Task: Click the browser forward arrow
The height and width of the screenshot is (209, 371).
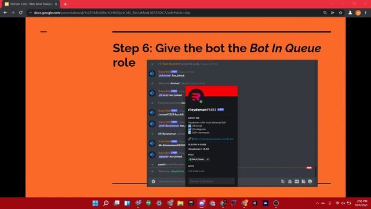Action: (x=13, y=13)
